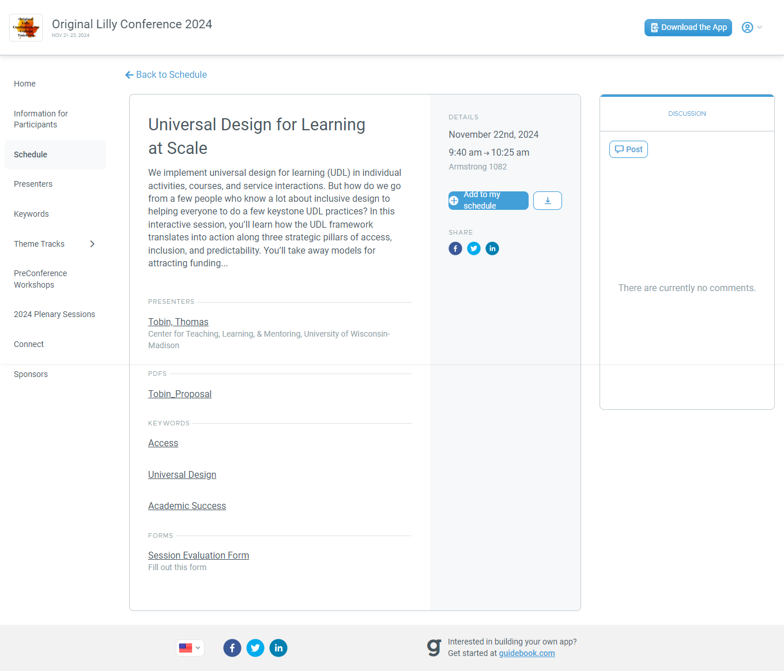Click the conference logo thumbnail

coord(26,28)
